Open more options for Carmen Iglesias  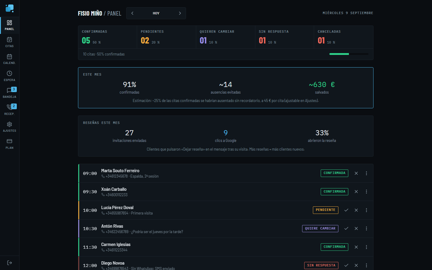tap(366, 247)
